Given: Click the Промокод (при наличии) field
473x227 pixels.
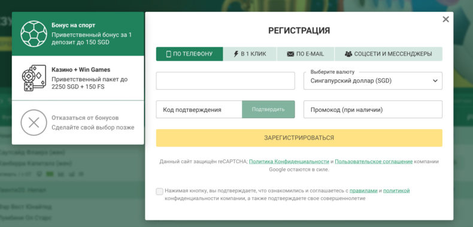Looking at the screenshot, I should click(373, 109).
